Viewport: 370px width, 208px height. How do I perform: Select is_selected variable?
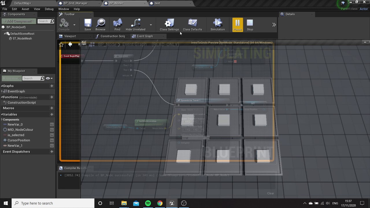click(16, 135)
